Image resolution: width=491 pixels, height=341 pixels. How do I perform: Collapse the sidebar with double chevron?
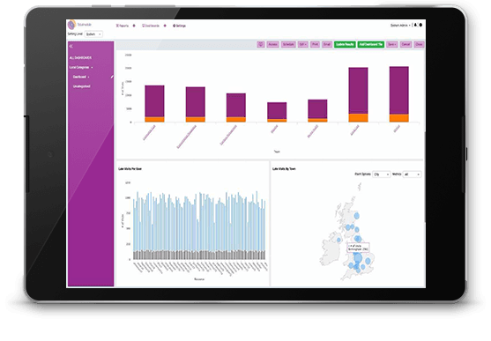(71, 47)
